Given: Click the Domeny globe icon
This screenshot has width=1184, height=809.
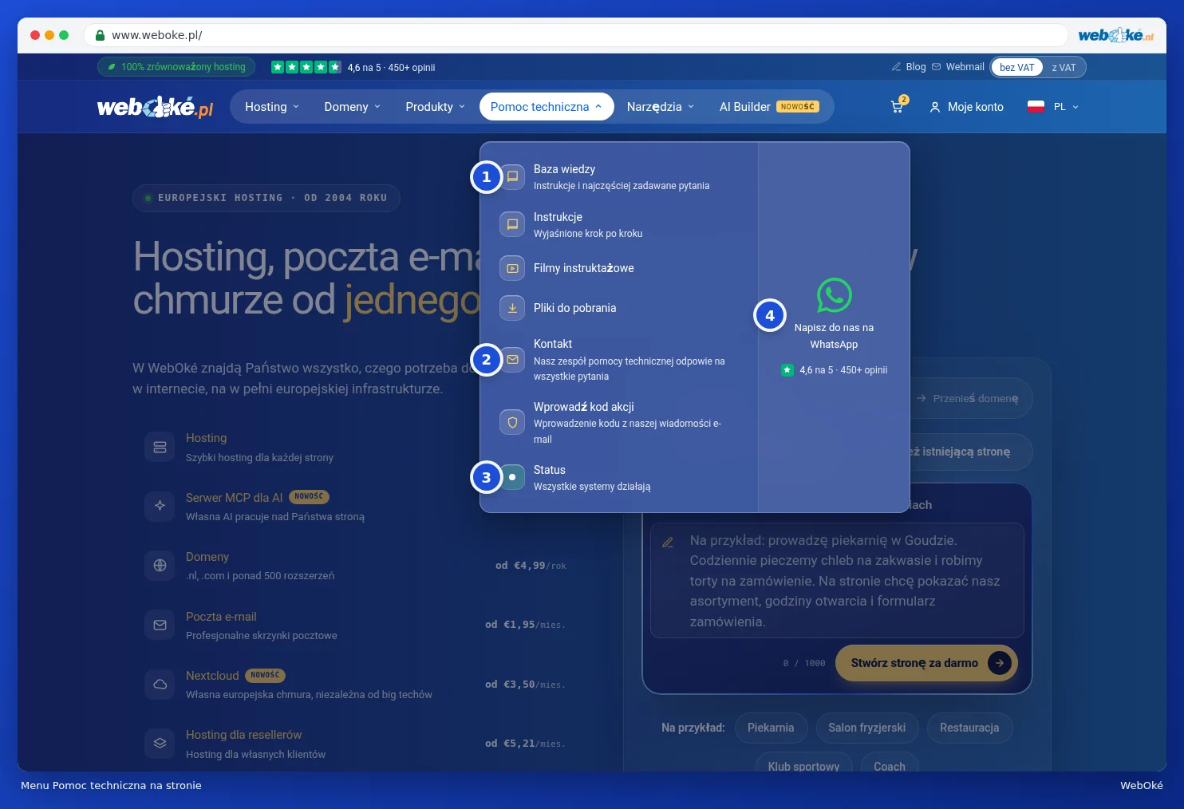Looking at the screenshot, I should [160, 565].
